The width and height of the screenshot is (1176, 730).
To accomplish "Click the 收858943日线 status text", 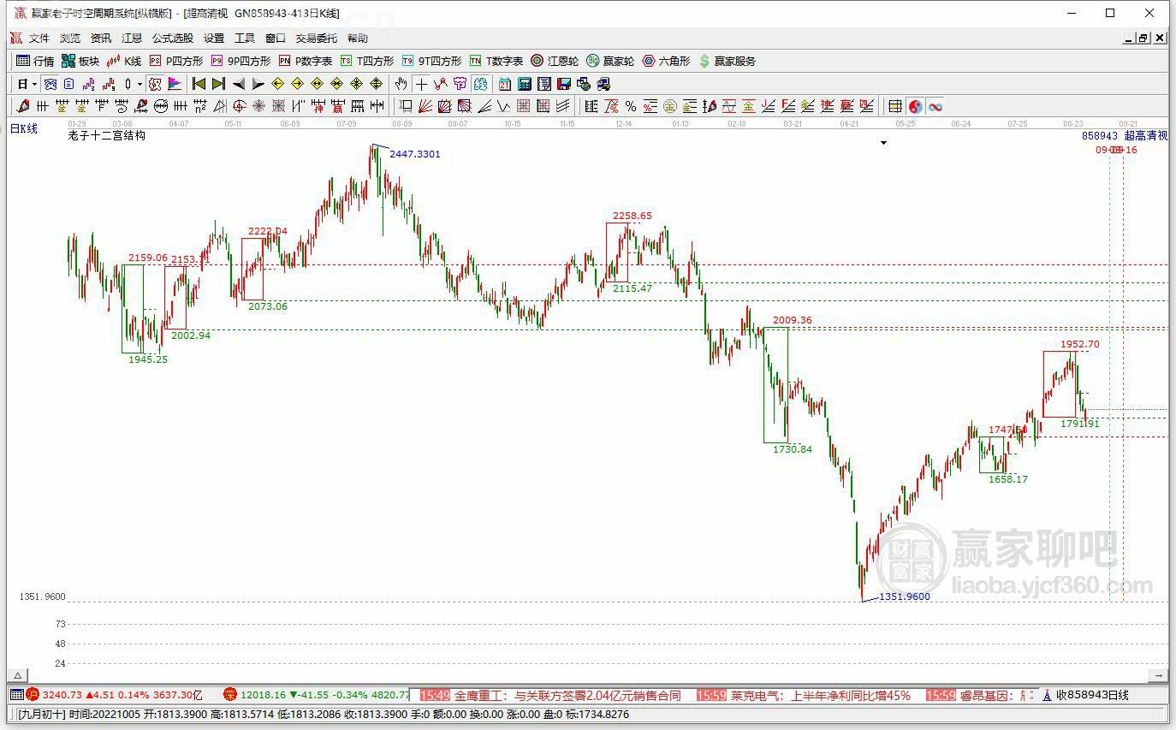I will point(1092,695).
